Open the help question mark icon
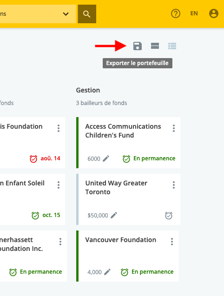This screenshot has height=296, width=224. [x=176, y=13]
